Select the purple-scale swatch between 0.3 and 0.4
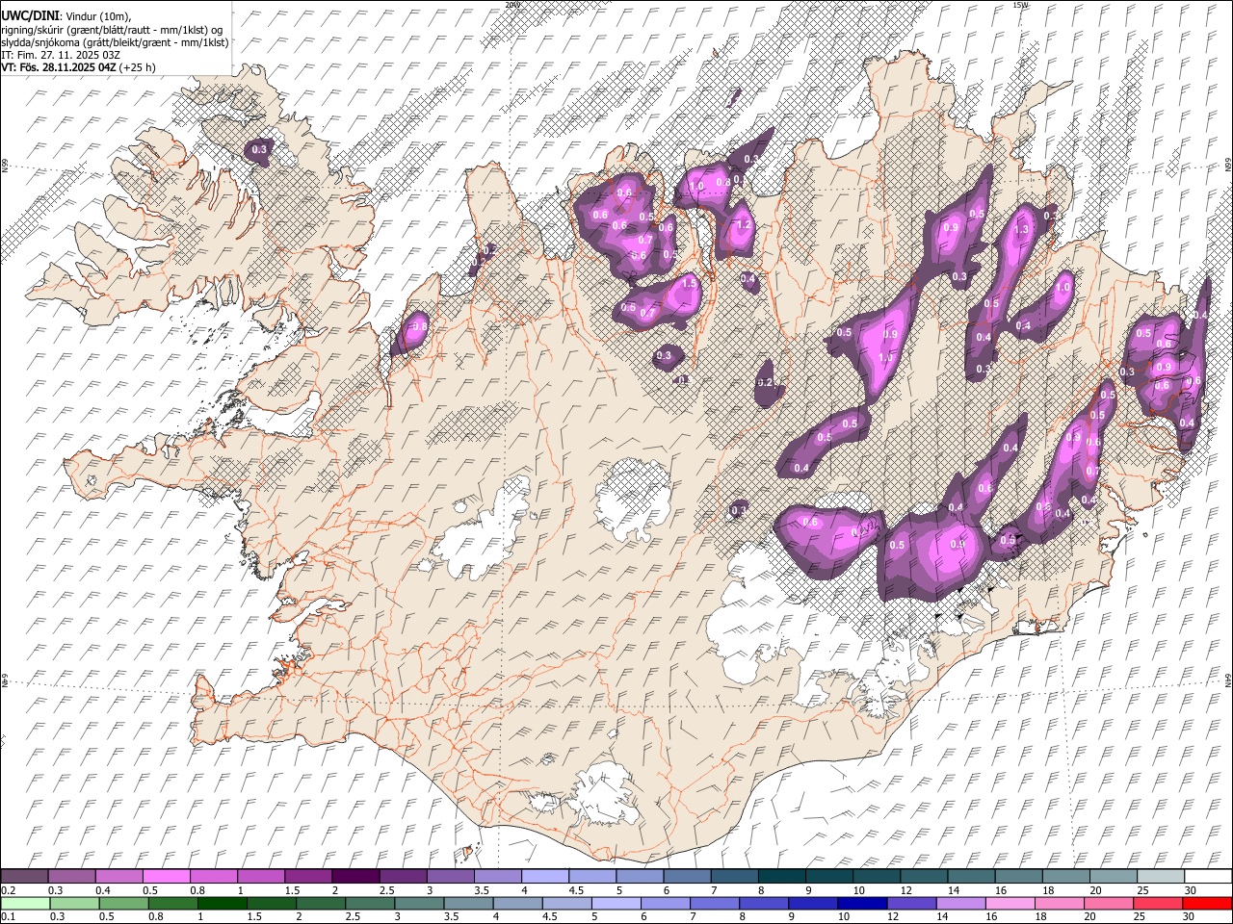This screenshot has width=1233, height=924. pos(71,877)
